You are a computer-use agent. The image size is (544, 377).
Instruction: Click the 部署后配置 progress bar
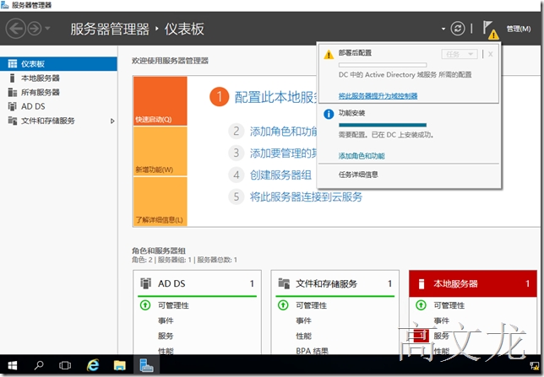383,65
